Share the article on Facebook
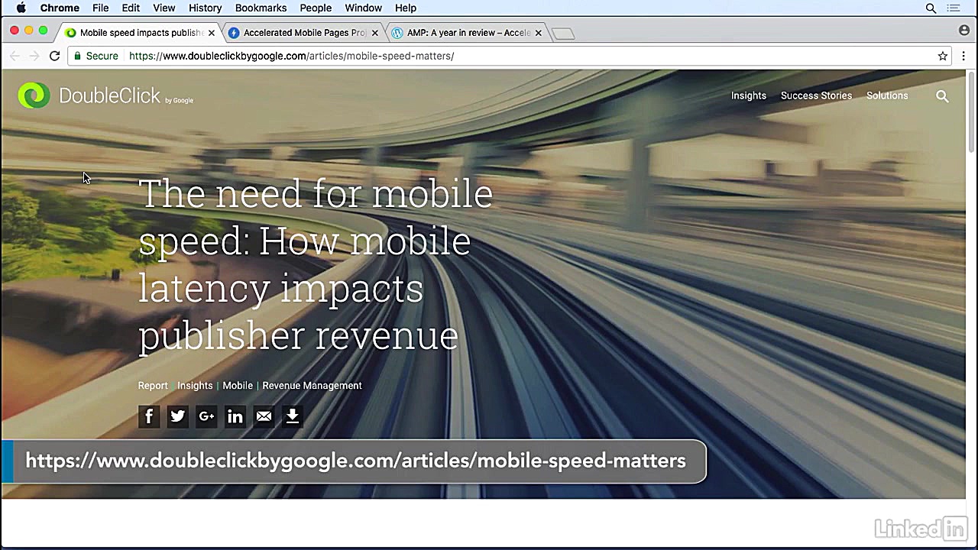The image size is (978, 550). pyautogui.click(x=149, y=416)
